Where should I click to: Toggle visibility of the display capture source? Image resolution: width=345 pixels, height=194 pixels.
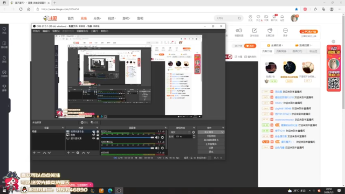click(93, 138)
